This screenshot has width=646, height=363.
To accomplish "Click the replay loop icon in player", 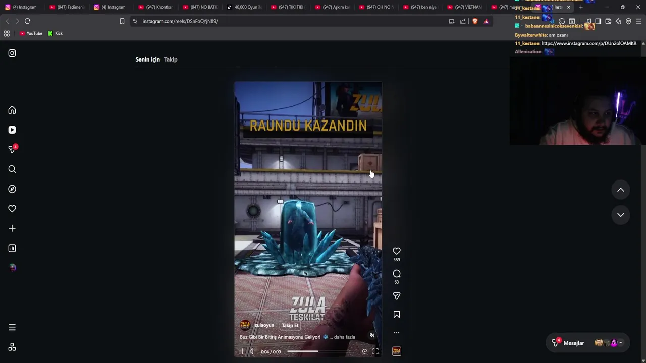I will point(364,351).
